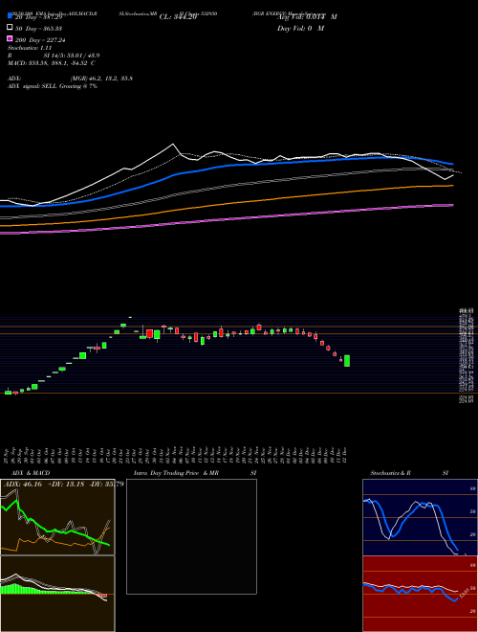Click the MACD values line in header
This screenshot has height=632, width=478.
click(51, 63)
